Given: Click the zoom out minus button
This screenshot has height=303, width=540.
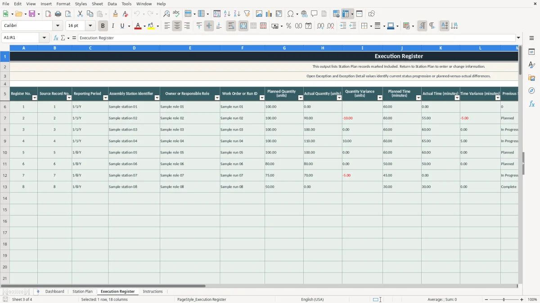Looking at the screenshot, I should 486,299.
